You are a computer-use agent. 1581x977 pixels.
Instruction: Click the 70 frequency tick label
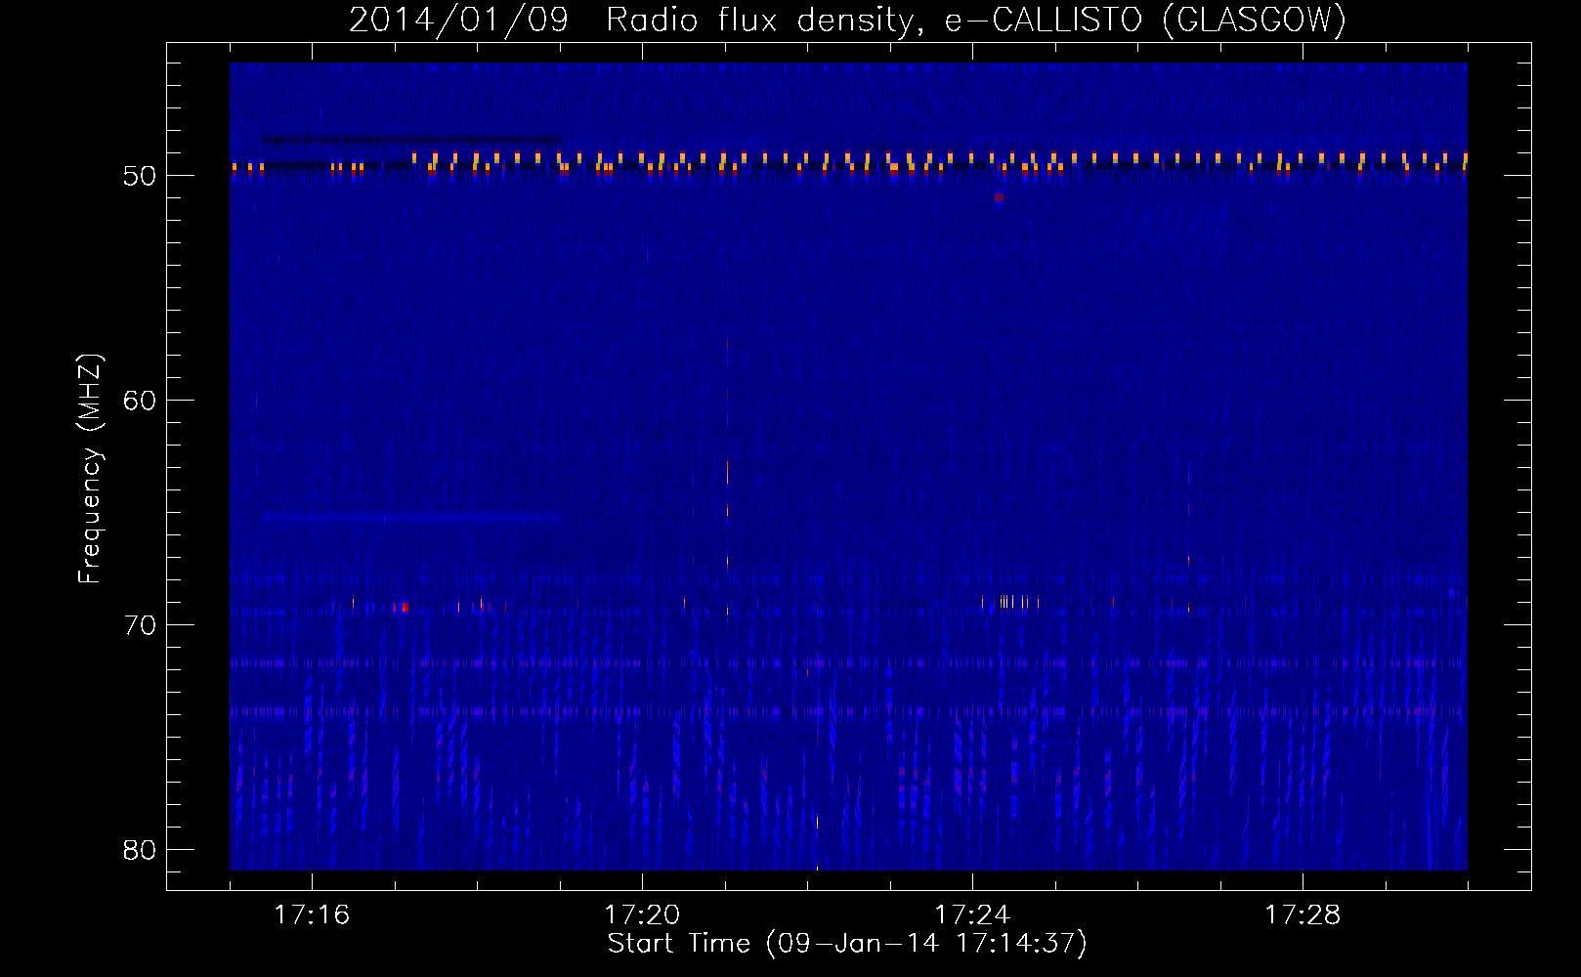pyautogui.click(x=140, y=625)
